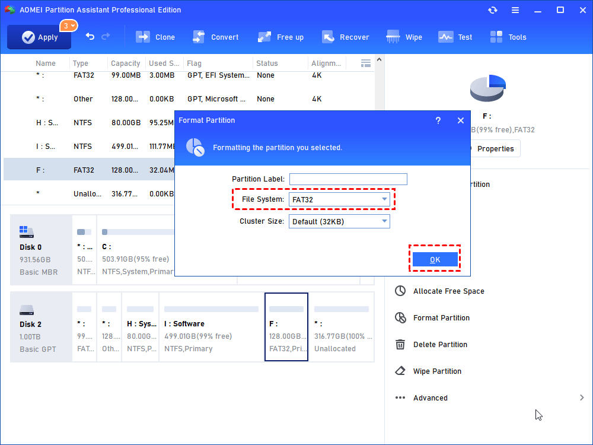Open the File System FAT32 dropdown
593x445 pixels.
click(339, 199)
